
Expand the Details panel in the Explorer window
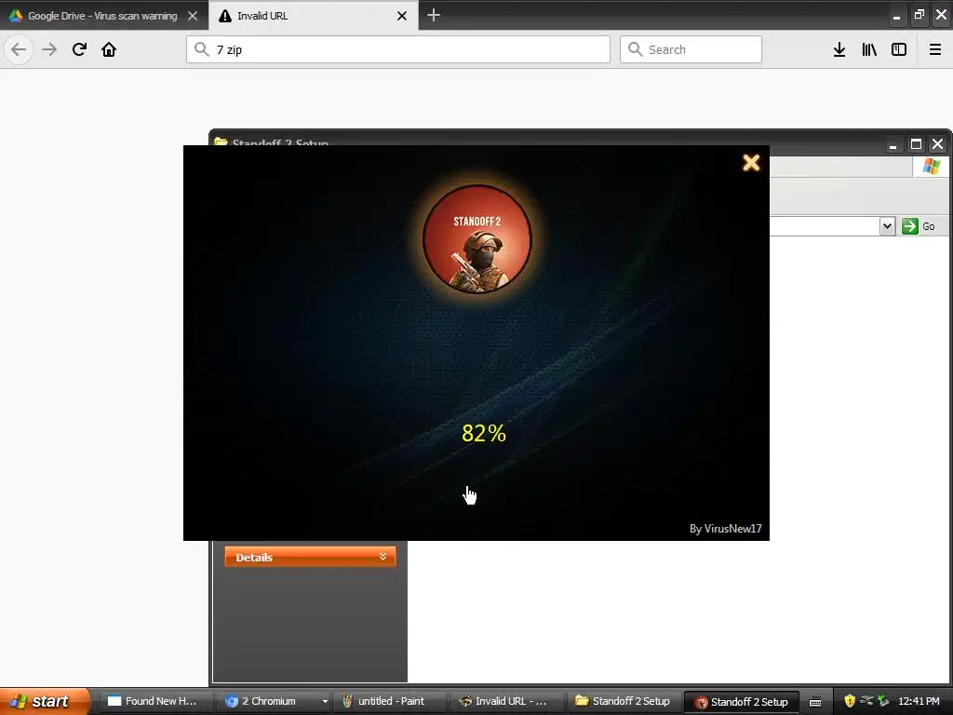[310, 557]
